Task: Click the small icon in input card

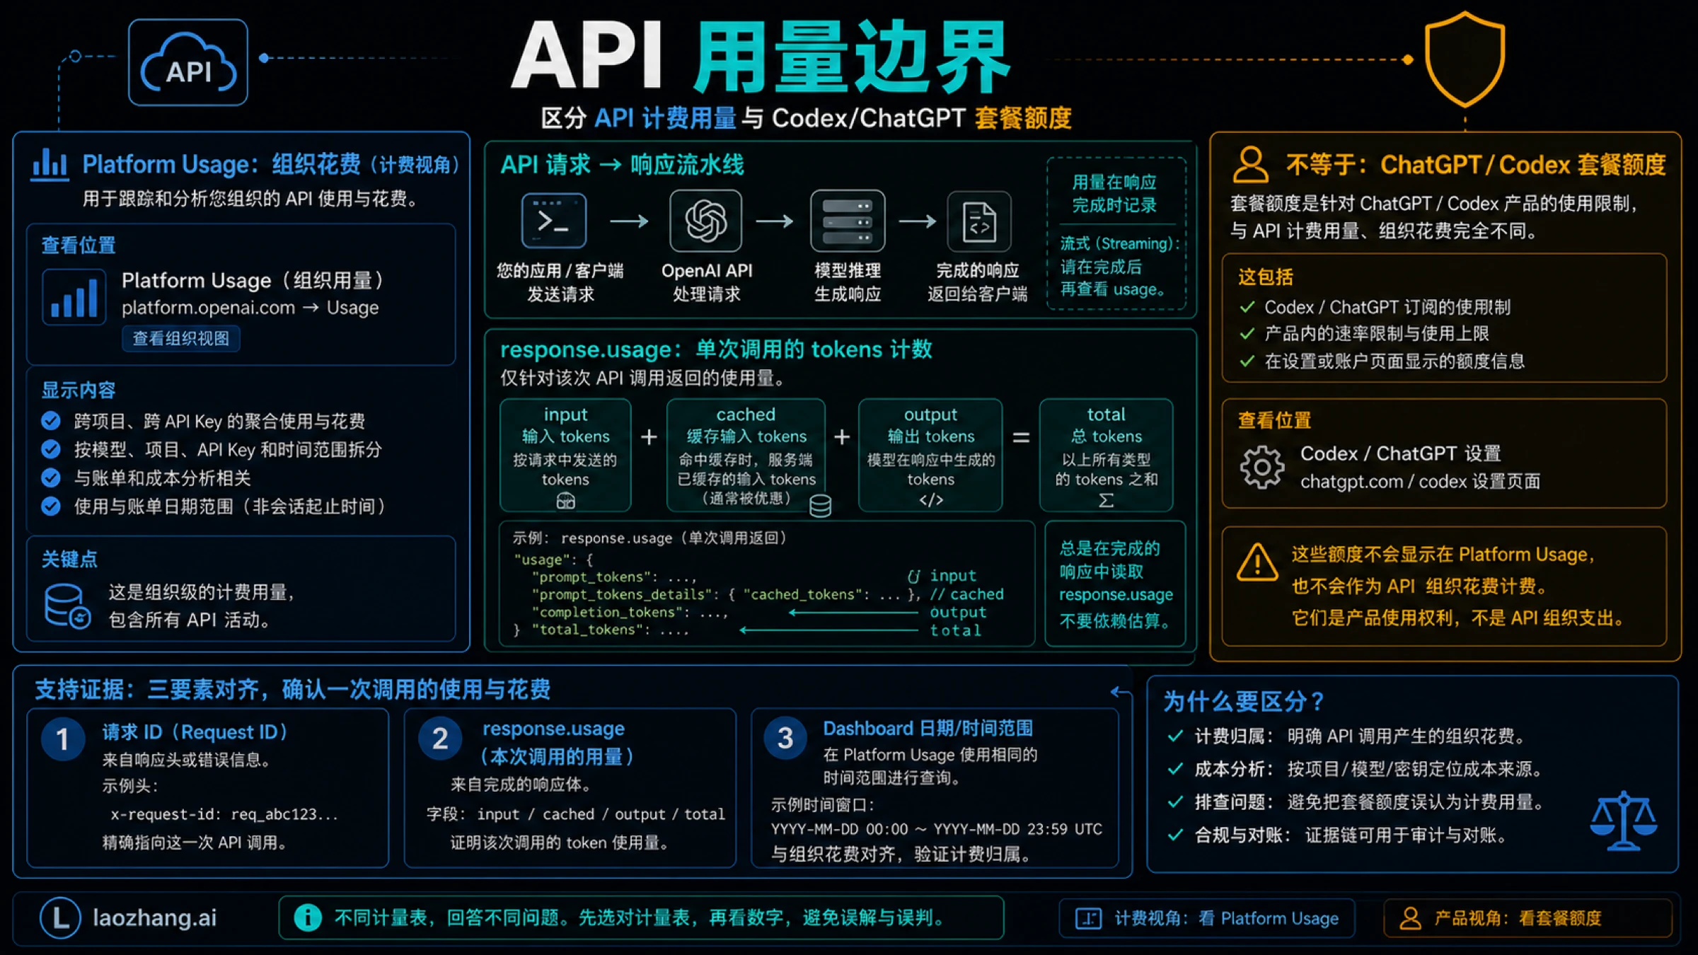Action: pos(565,501)
